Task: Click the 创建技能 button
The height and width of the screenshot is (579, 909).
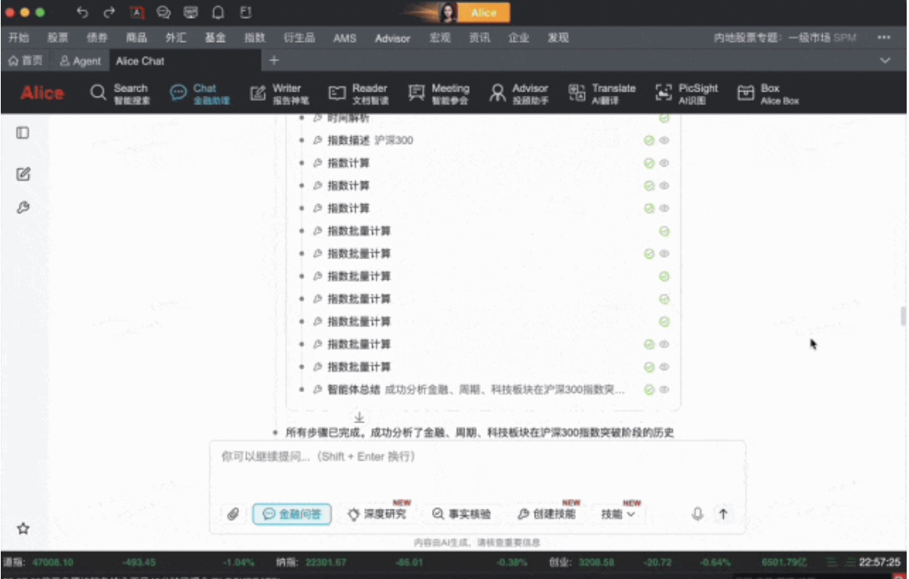Action: 546,514
